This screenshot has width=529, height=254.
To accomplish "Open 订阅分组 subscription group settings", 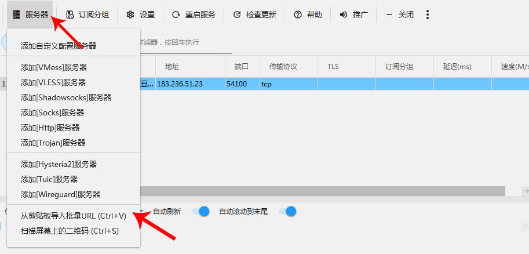I will 87,14.
